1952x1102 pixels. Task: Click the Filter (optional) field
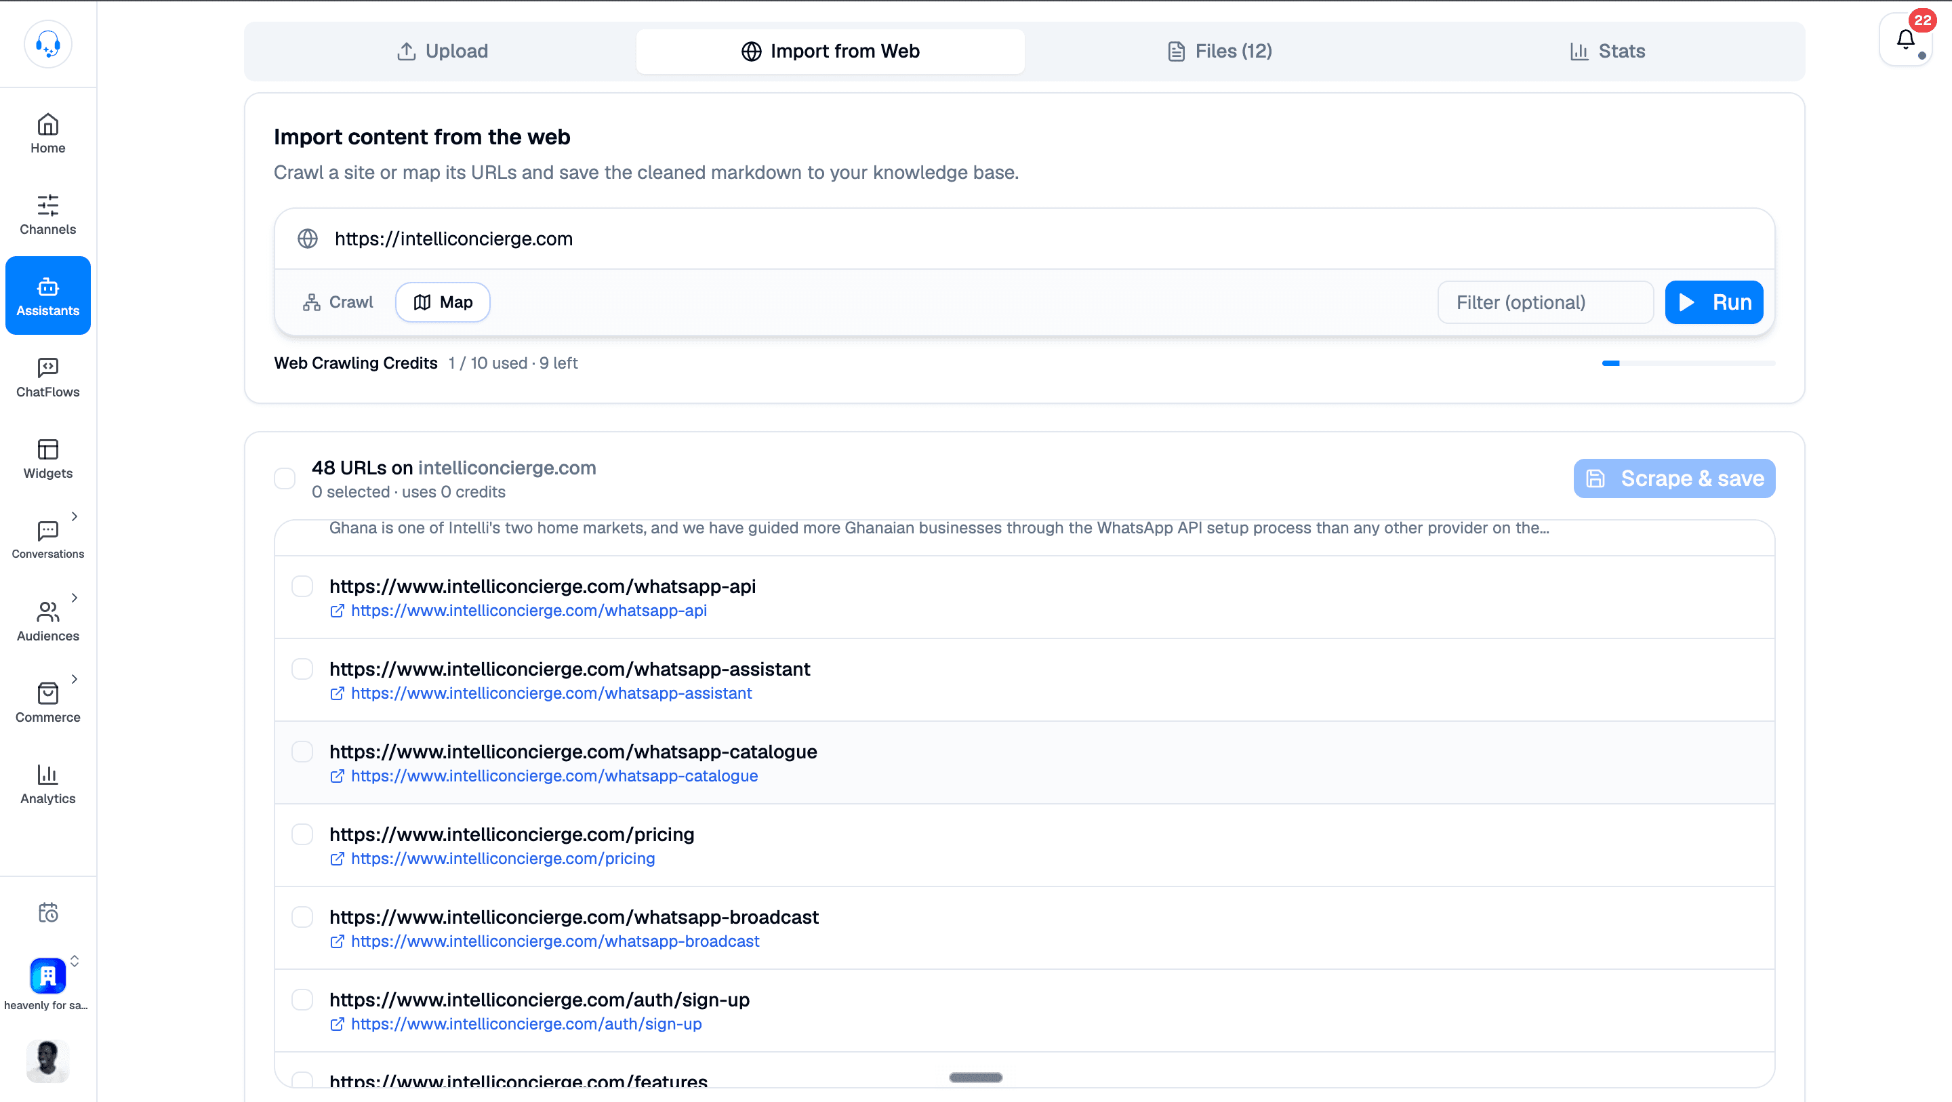(x=1545, y=302)
